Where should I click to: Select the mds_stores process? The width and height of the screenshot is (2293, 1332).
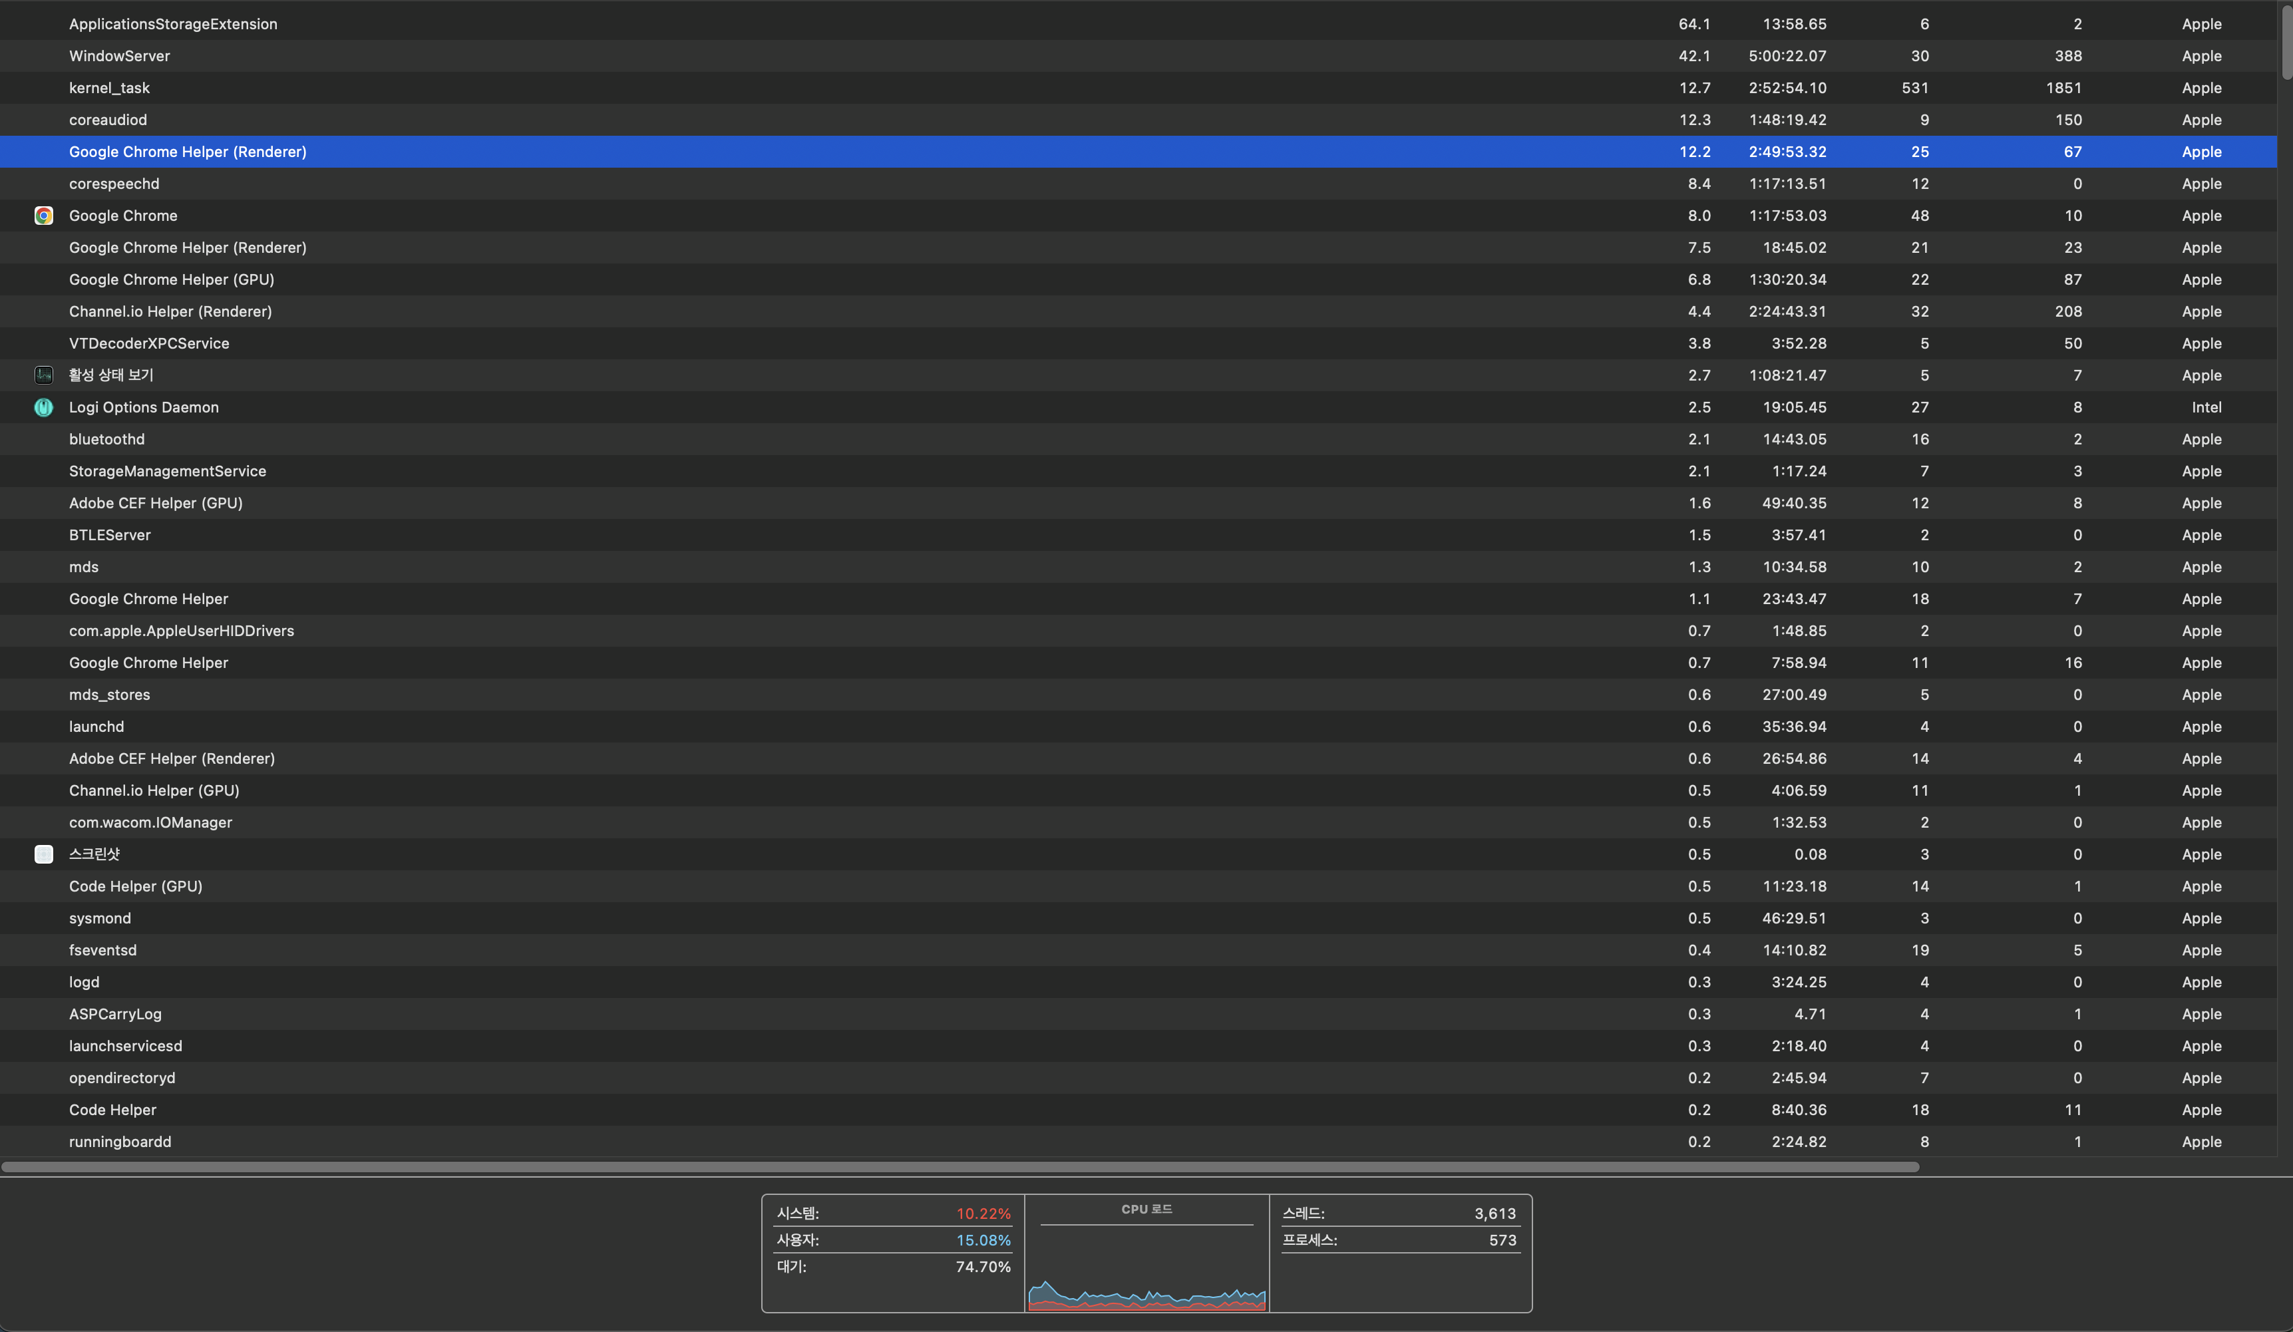[1139, 694]
